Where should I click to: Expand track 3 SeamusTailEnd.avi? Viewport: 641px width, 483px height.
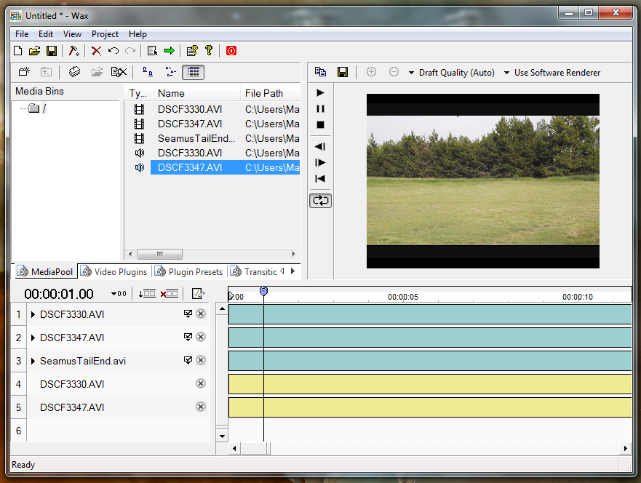(33, 362)
